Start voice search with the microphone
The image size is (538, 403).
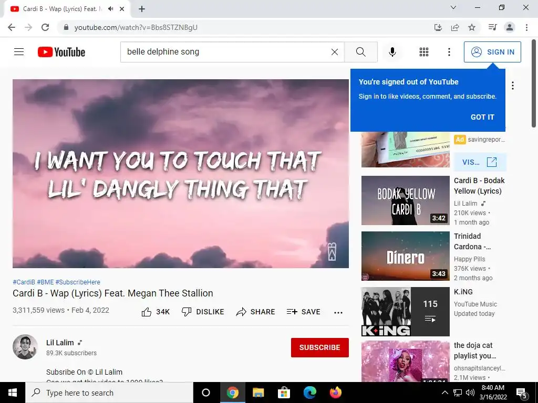(392, 52)
